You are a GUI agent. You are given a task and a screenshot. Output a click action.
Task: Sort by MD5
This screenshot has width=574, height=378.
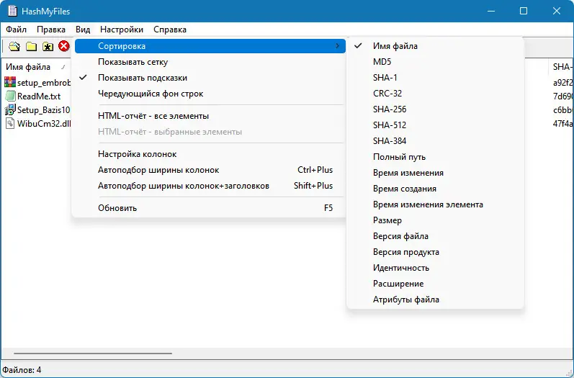tap(435, 61)
